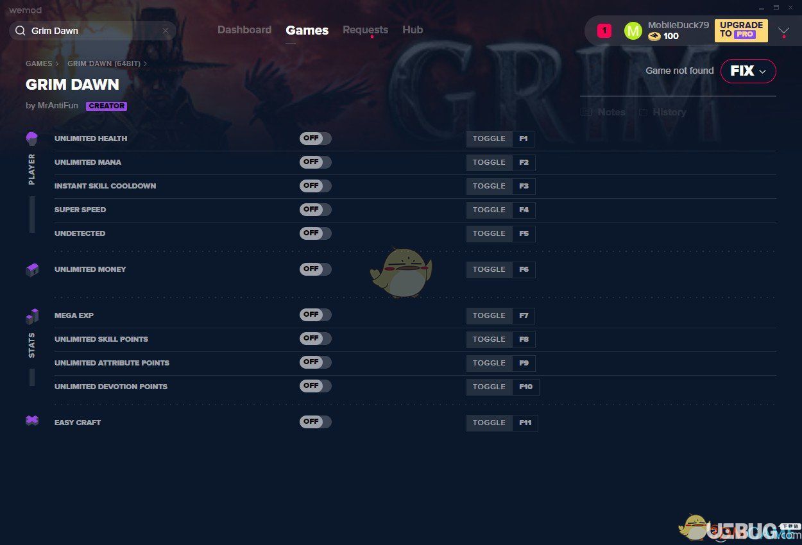
Task: Click the coin balance icon
Action: pos(654,37)
